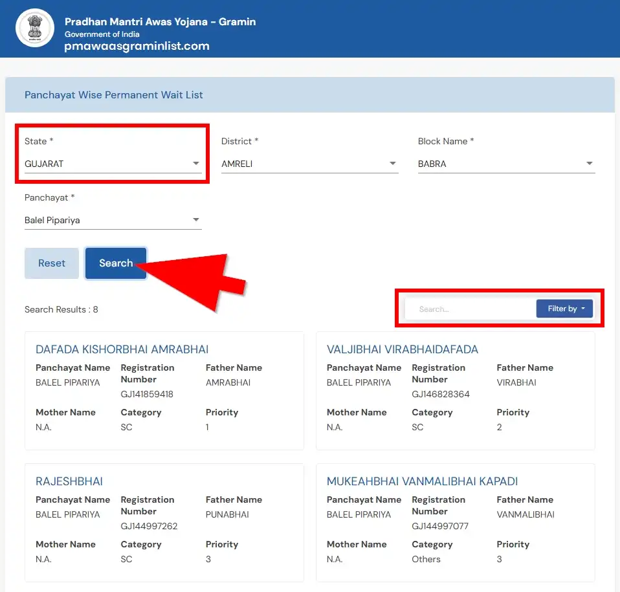Click SC category in RAJESHBHAI card
The width and height of the screenshot is (620, 592).
(127, 559)
